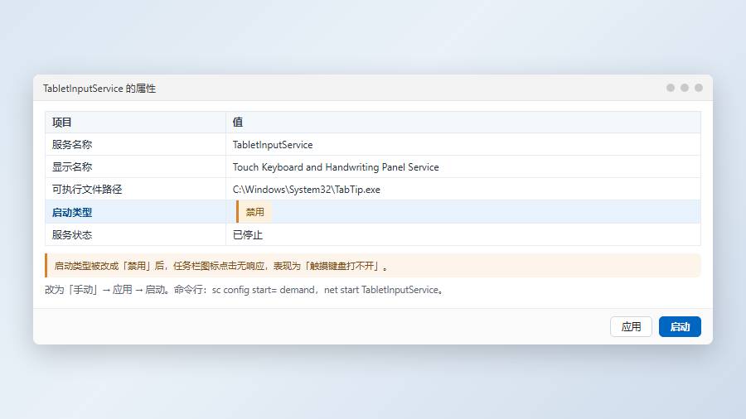This screenshot has height=419, width=746.
Task: Select the 禁用 startup type value
Action: 254,212
